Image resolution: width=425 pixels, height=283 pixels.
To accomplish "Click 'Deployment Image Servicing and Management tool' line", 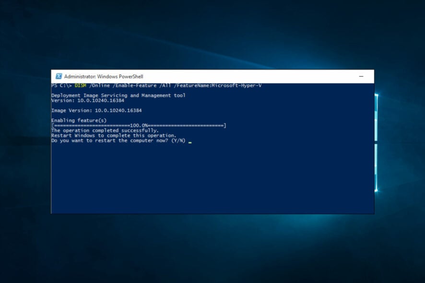I will pos(118,95).
